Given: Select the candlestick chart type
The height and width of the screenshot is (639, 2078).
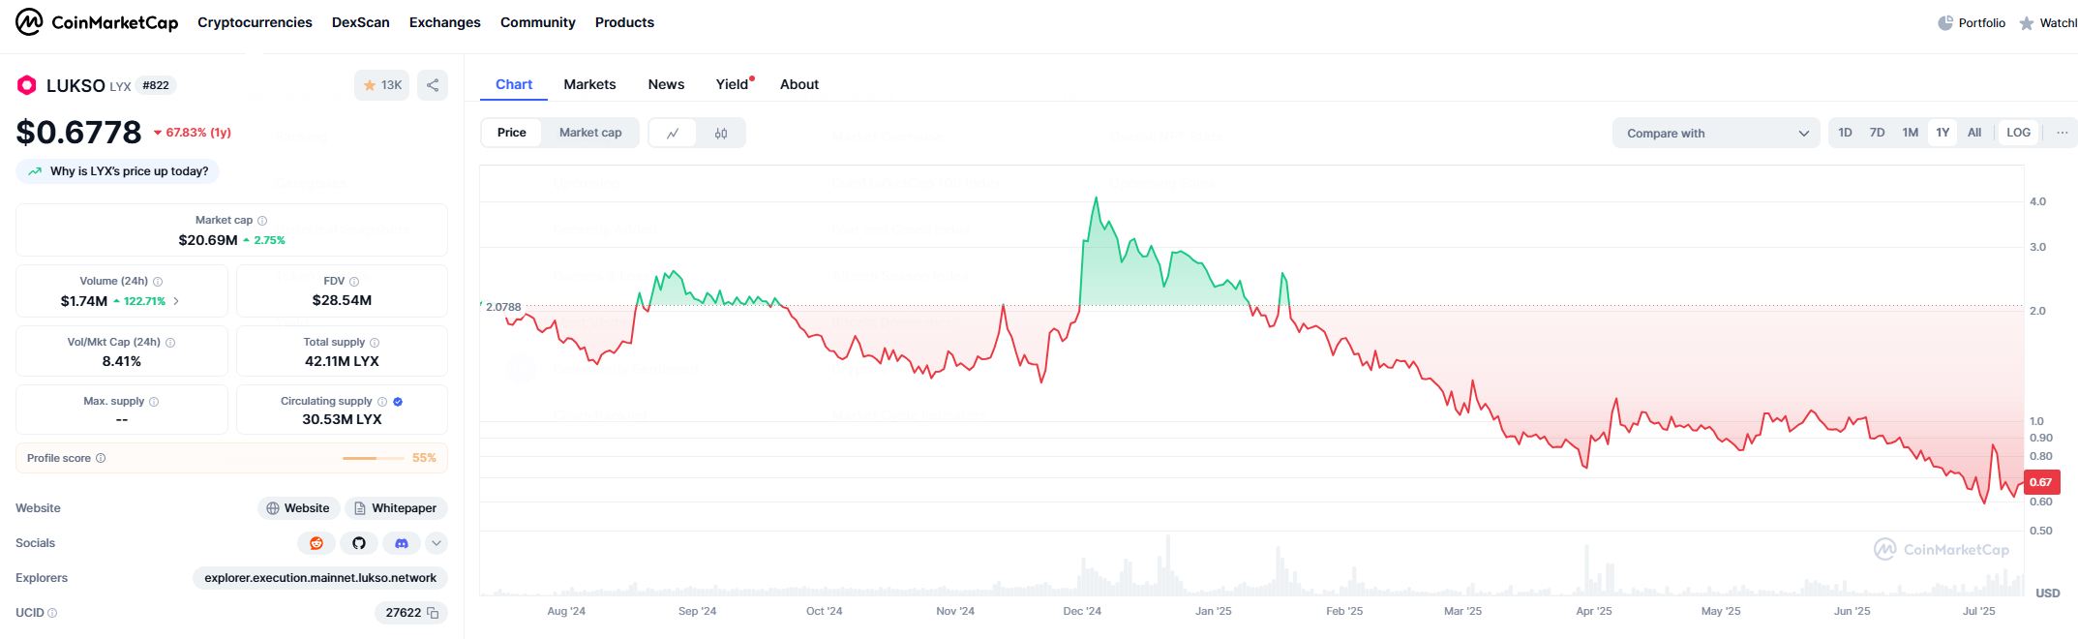Looking at the screenshot, I should coord(721,134).
